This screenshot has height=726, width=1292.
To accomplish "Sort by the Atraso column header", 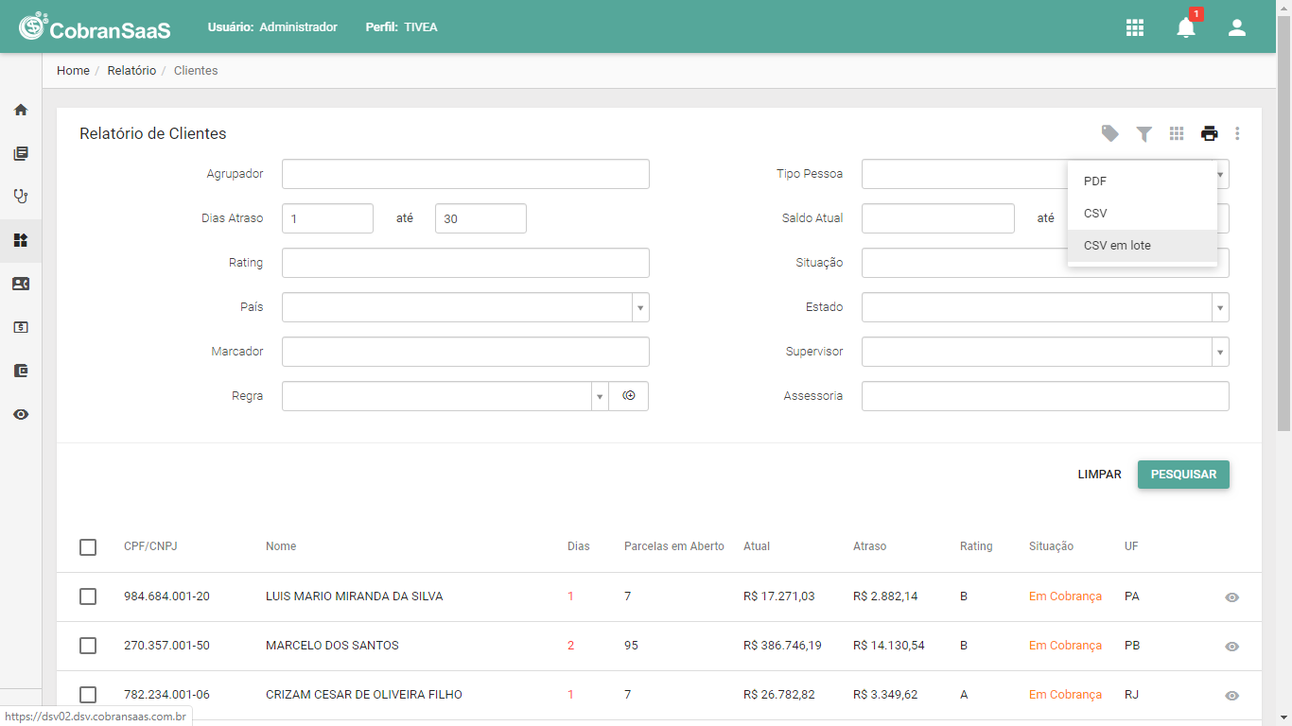I will click(869, 546).
